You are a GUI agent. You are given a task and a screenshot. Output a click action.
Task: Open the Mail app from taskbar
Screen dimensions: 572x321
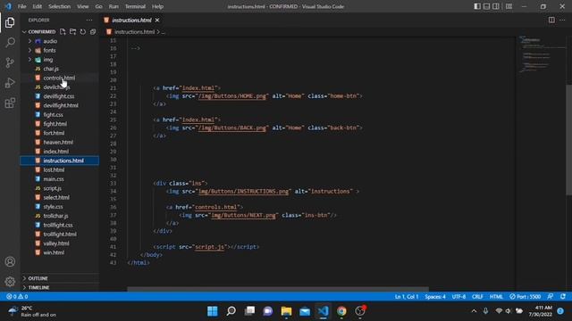[305, 311]
